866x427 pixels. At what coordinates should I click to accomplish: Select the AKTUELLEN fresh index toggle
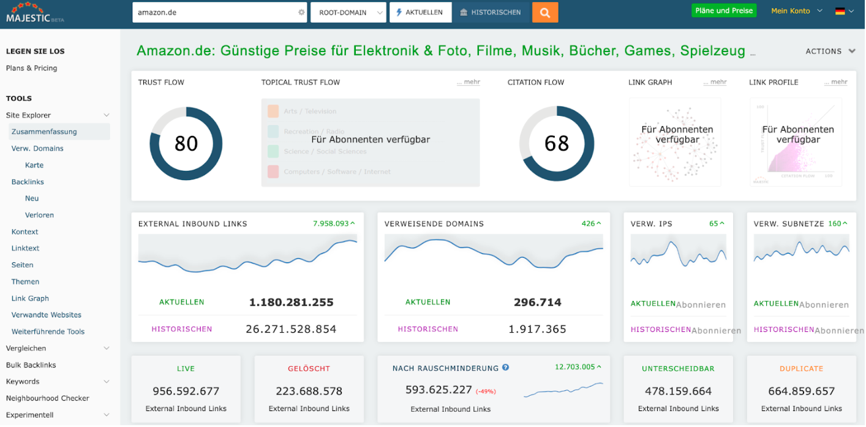tap(420, 12)
